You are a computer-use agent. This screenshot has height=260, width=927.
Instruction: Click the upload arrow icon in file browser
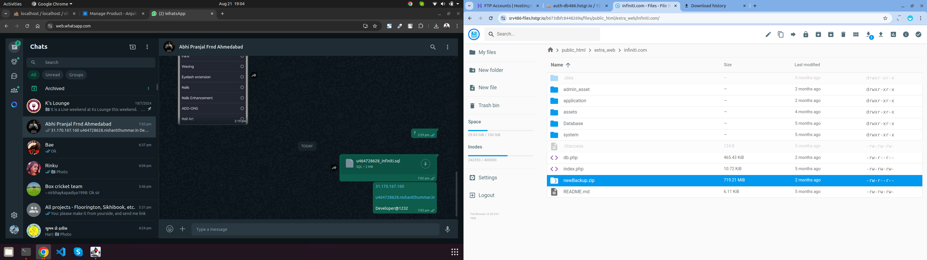point(881,34)
